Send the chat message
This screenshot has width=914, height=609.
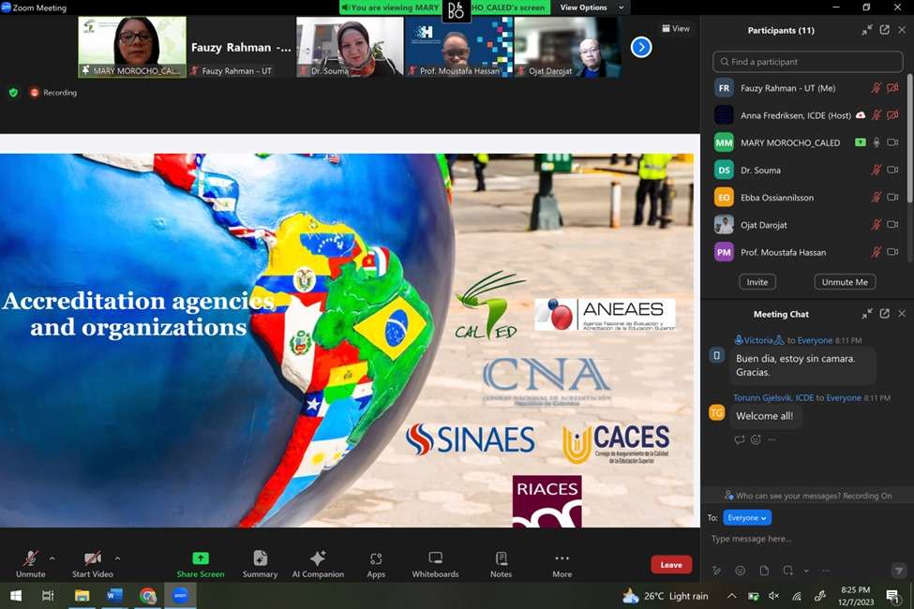(x=899, y=571)
